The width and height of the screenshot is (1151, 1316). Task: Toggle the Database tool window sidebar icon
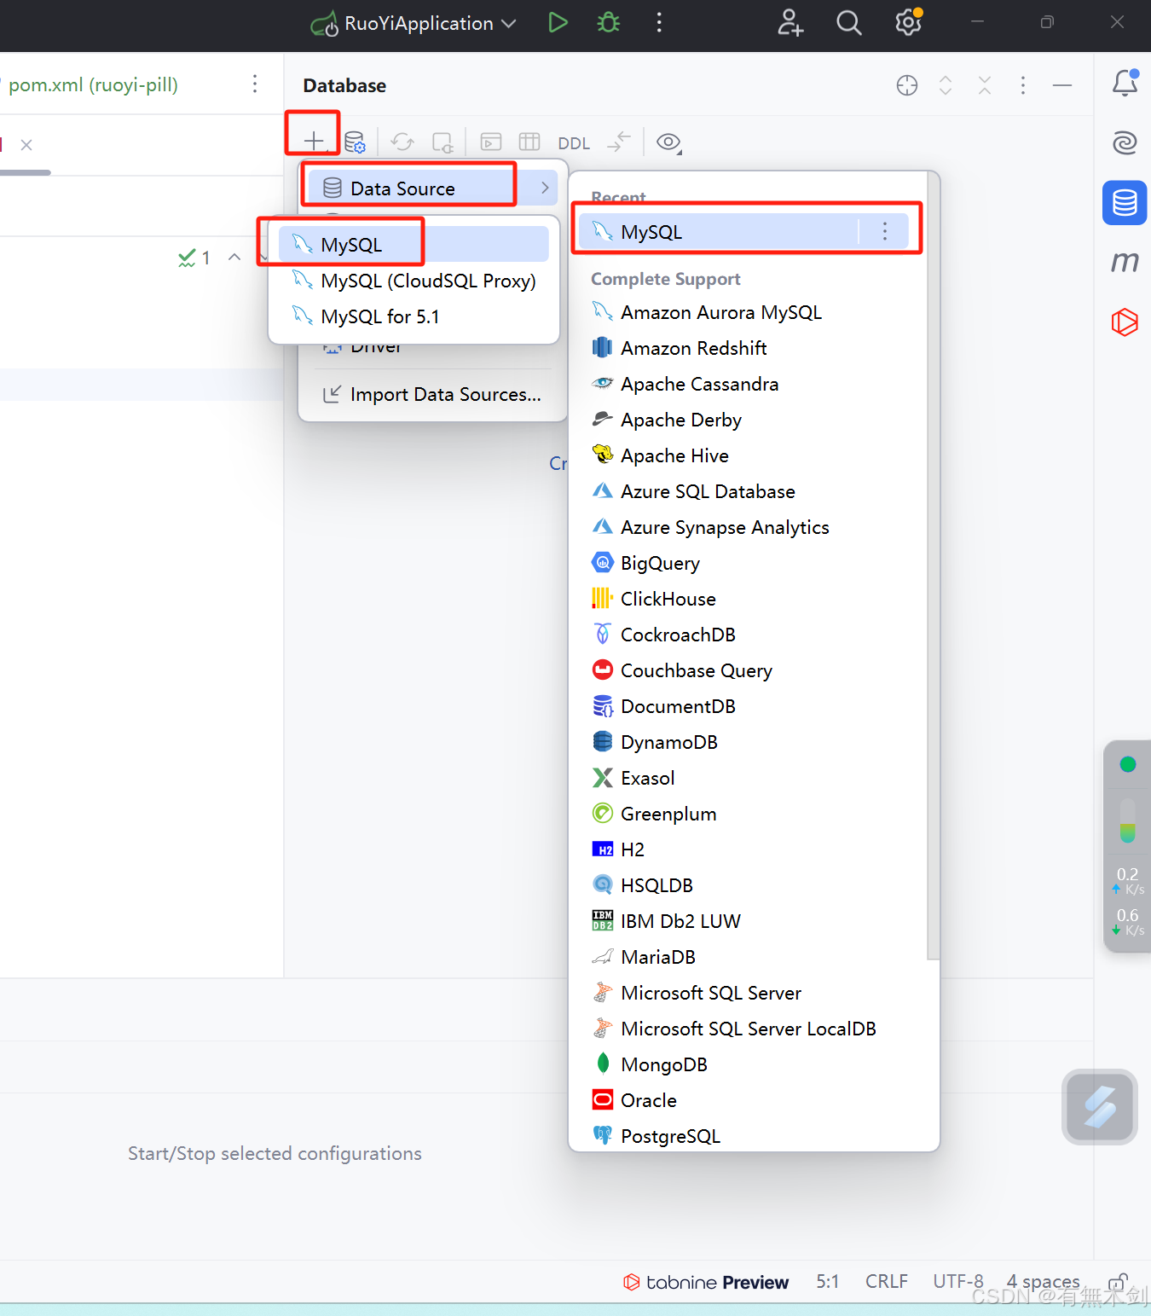tap(1125, 203)
